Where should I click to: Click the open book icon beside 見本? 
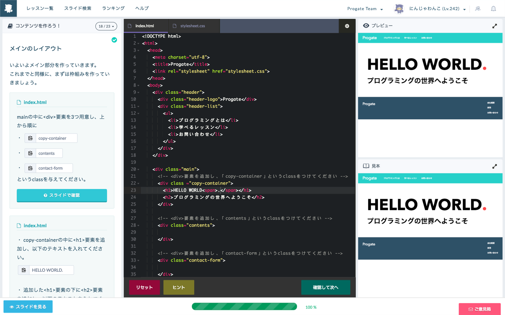pos(366,166)
